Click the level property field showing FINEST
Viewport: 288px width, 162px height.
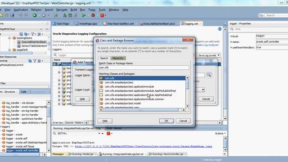272,36
